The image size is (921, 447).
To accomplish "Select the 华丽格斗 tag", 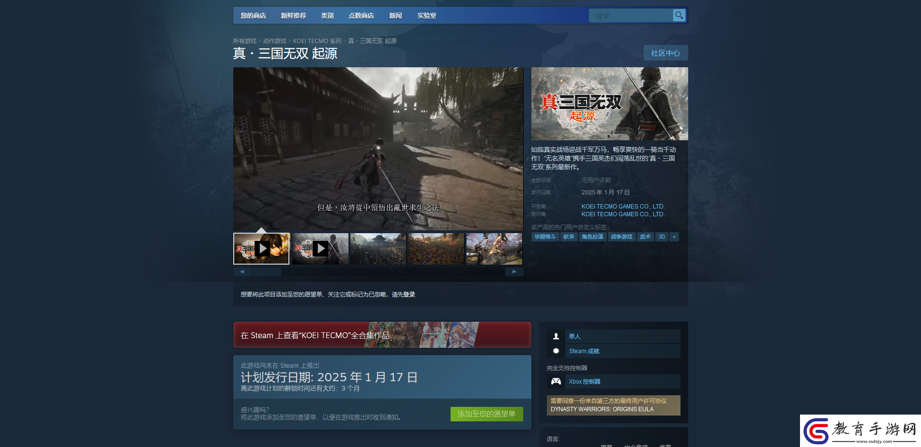I will [x=545, y=237].
